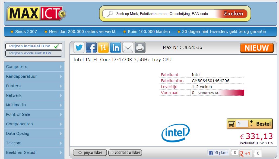Switch to Prijzen exclusief BTW
This screenshot has height=159, width=279.
(34, 53)
